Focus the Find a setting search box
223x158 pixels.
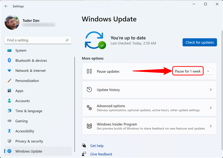coord(38,40)
